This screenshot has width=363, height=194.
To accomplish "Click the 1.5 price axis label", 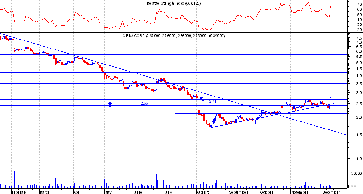I will [359, 135].
